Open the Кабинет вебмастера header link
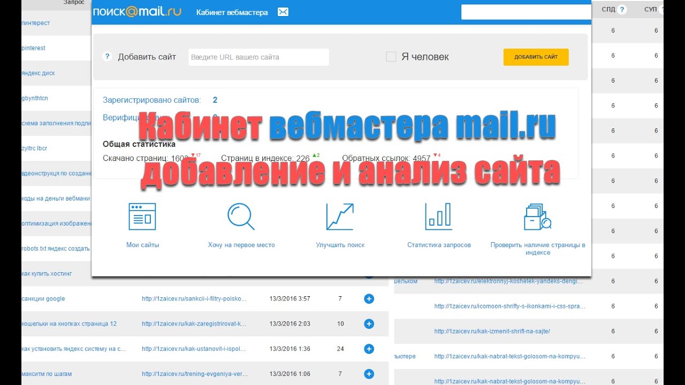The width and height of the screenshot is (685, 385). click(x=232, y=12)
